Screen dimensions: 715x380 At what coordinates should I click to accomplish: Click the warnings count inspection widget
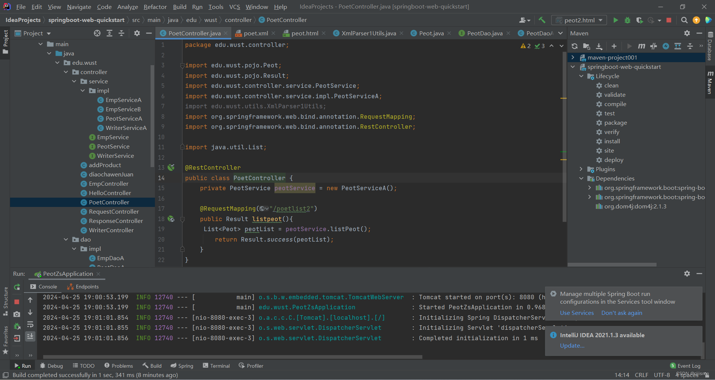[526, 46]
